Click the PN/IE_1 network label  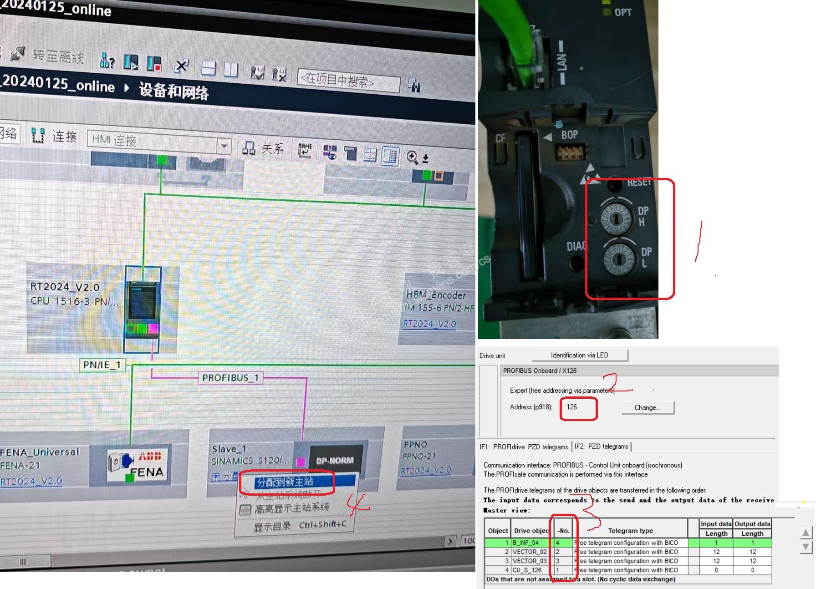point(102,365)
